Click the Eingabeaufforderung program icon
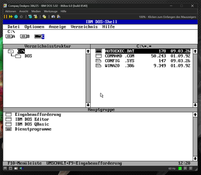 point(9,114)
